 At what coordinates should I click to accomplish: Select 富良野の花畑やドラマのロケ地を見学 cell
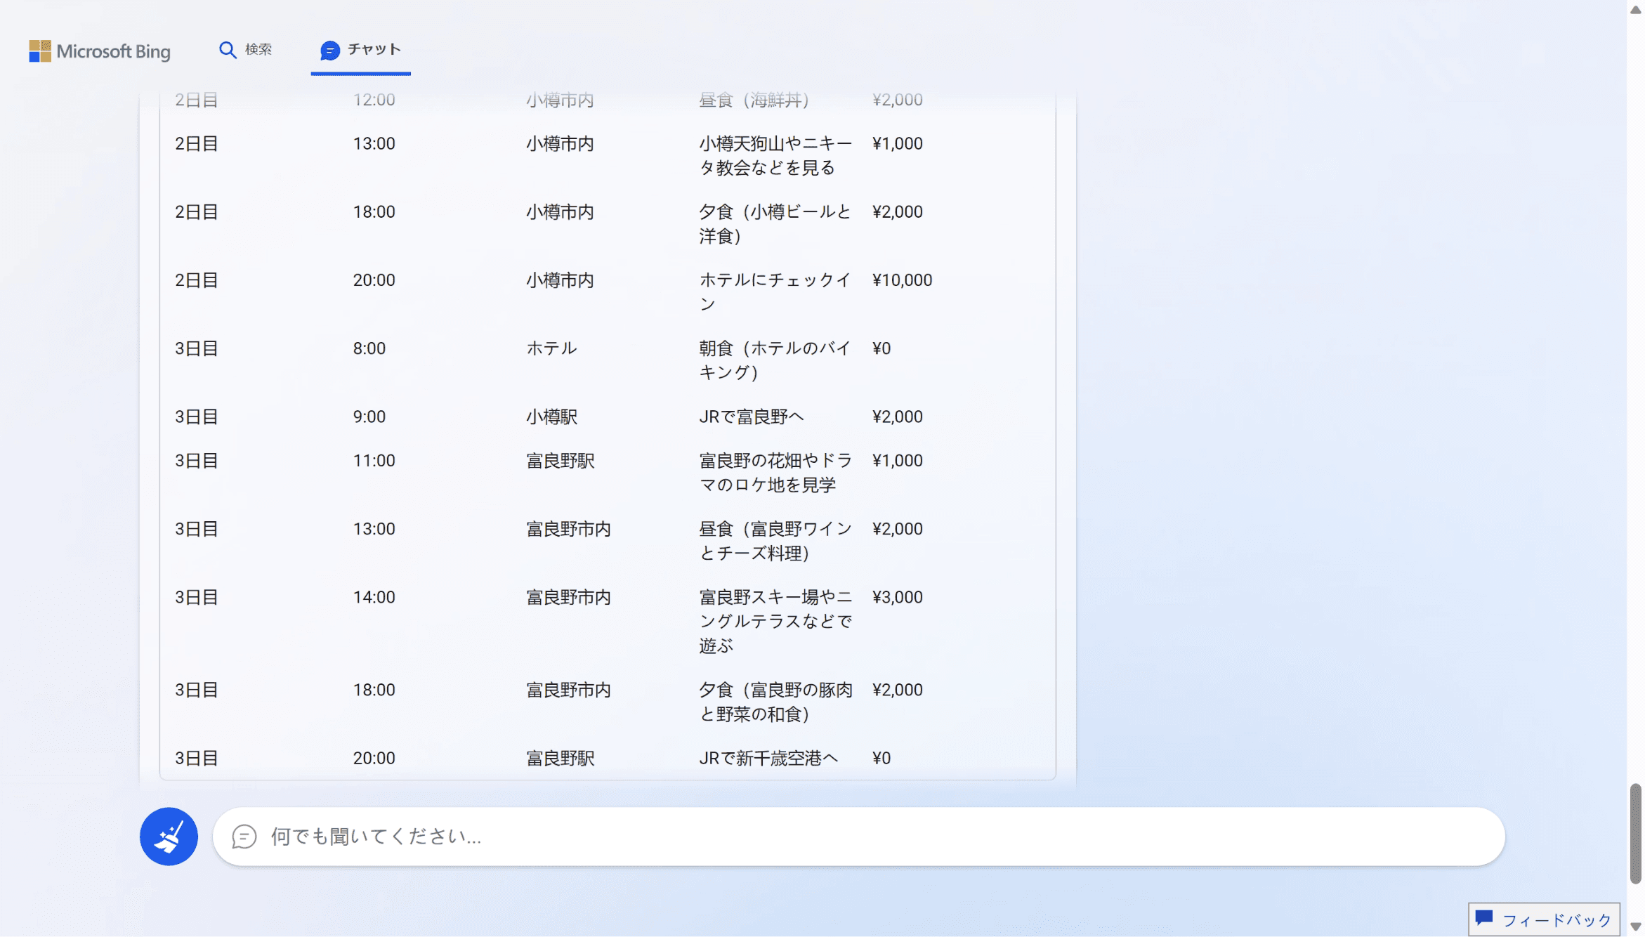tap(775, 473)
